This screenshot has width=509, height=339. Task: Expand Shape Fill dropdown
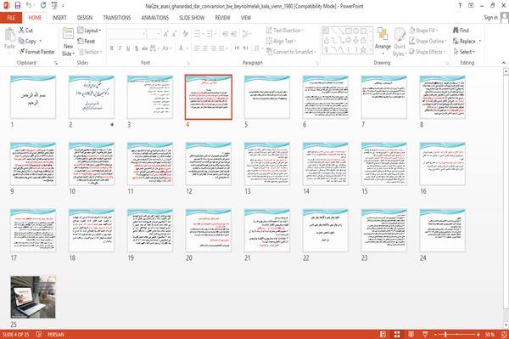pos(423,31)
